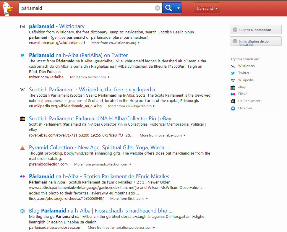This screenshot has height=232, width=287.
Task: Try this search on UK Parliament
Action: (249, 101)
